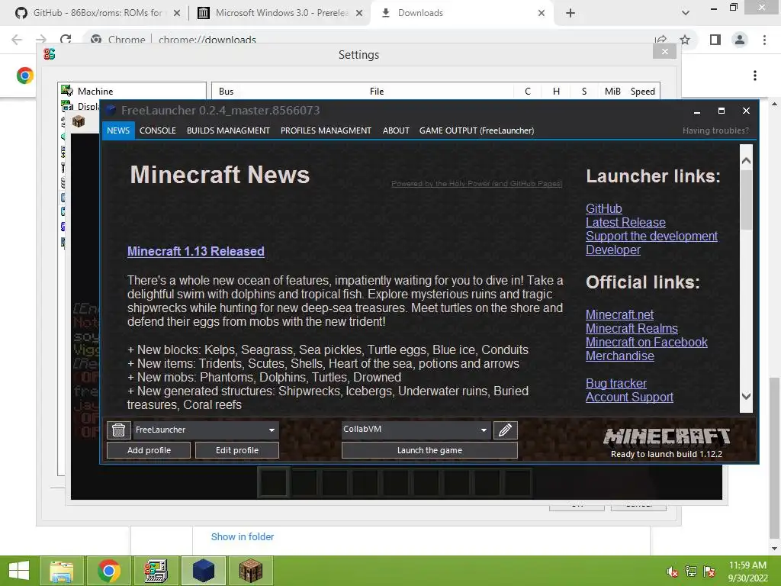Screen dimensions: 781x586
Task: Click the taskbar clock showing 11:59 AM
Action: [x=747, y=571]
